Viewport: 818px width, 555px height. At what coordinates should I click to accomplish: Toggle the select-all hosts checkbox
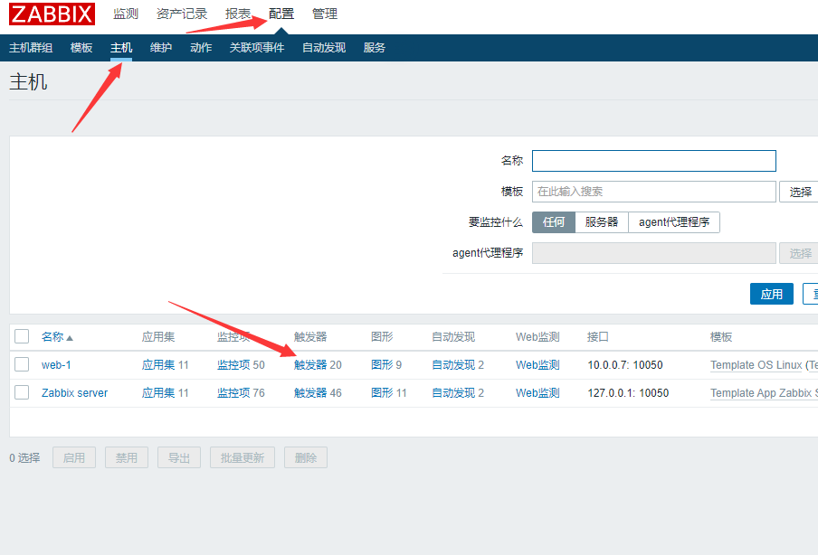(22, 336)
